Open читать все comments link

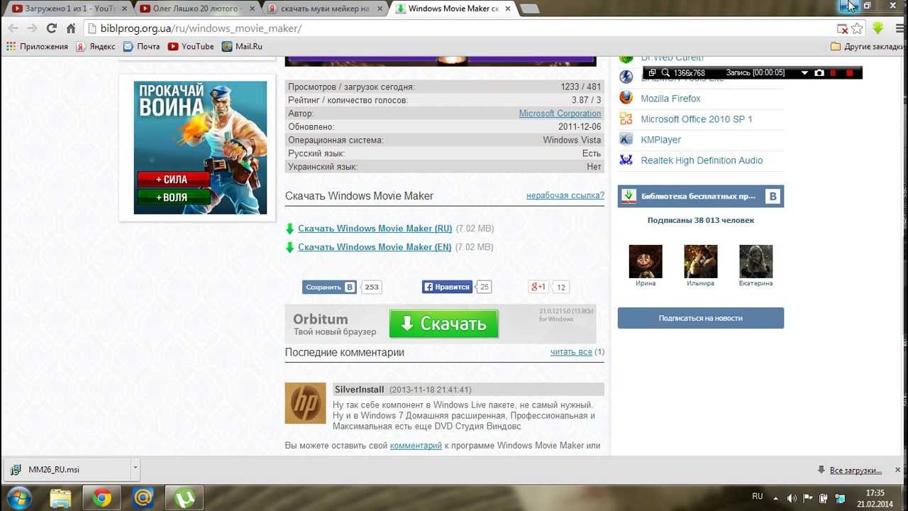tap(571, 352)
